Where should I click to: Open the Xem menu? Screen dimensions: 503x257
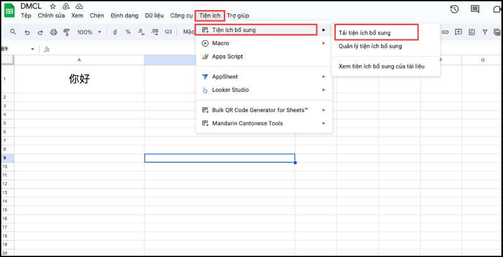[x=77, y=15]
